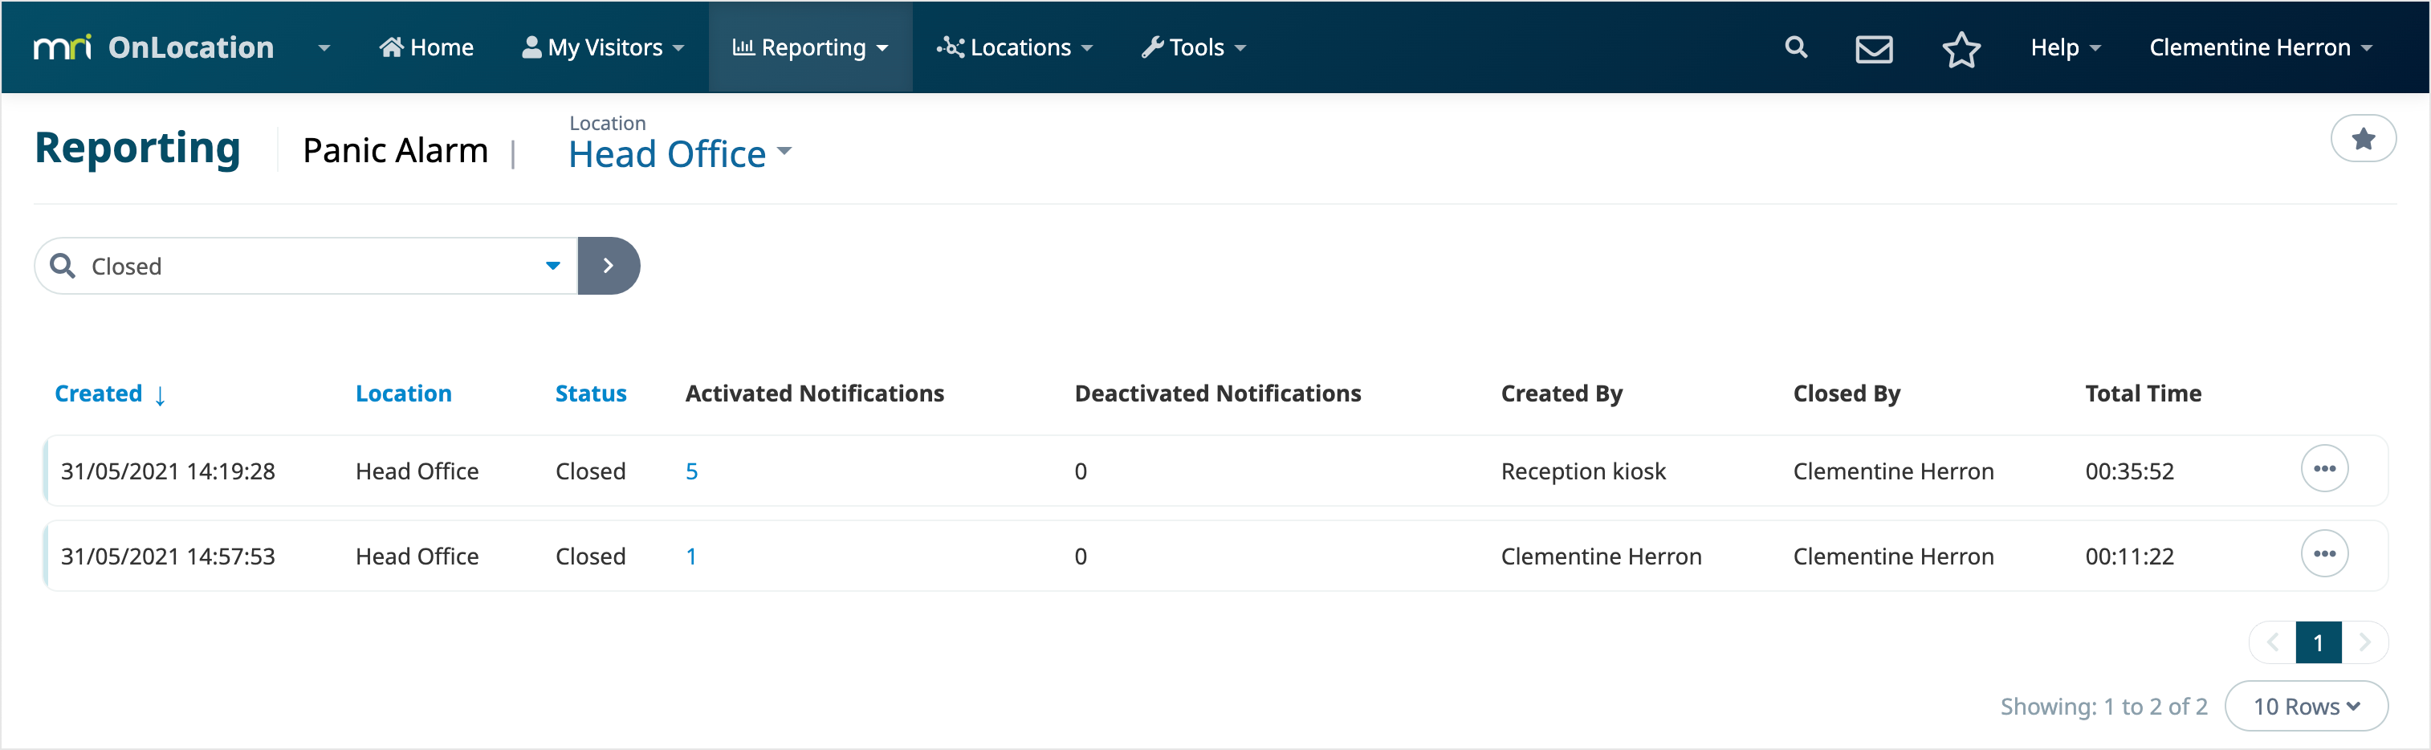Click the MRI OnLocation logo
Screen dimensions: 2431x750
(x=154, y=47)
